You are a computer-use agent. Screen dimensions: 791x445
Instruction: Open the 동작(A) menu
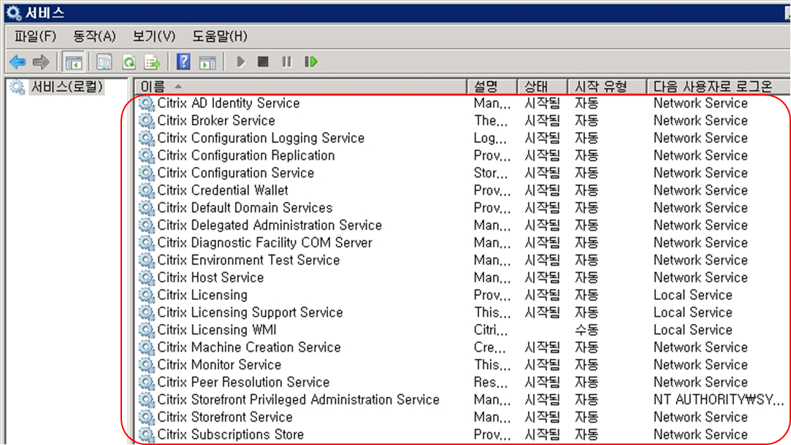(x=94, y=36)
